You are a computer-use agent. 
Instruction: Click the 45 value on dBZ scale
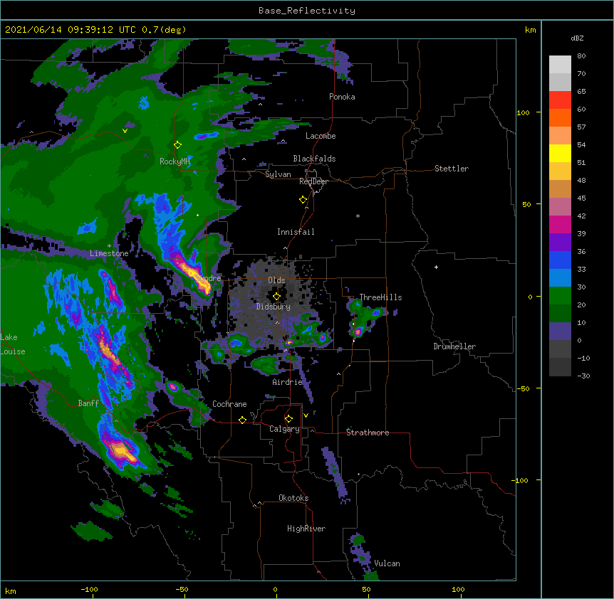(581, 198)
